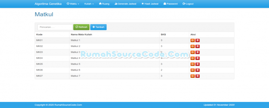Click the Matkul 2 name cell
This screenshot has width=269, height=108.
click(114, 46)
